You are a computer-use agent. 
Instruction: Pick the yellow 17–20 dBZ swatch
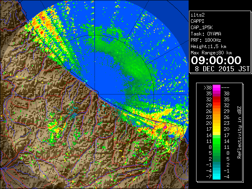click(x=217, y=129)
